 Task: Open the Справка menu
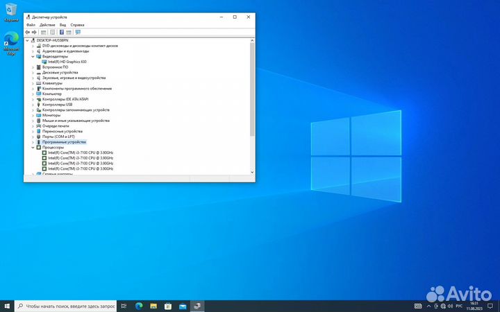[x=77, y=24]
